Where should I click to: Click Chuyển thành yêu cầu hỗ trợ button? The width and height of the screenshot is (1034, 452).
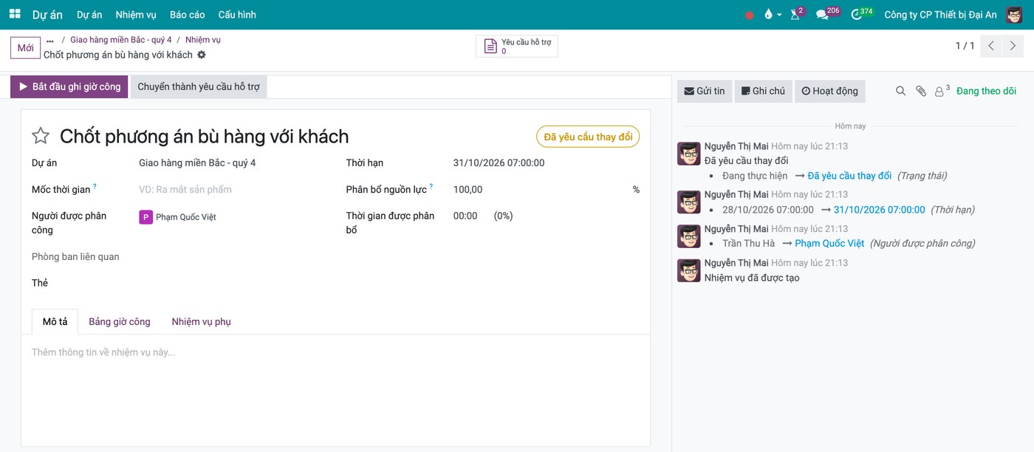(x=199, y=87)
